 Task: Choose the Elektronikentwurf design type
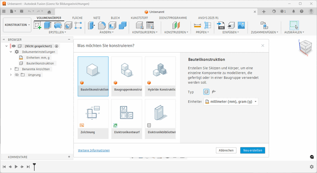click(x=126, y=119)
